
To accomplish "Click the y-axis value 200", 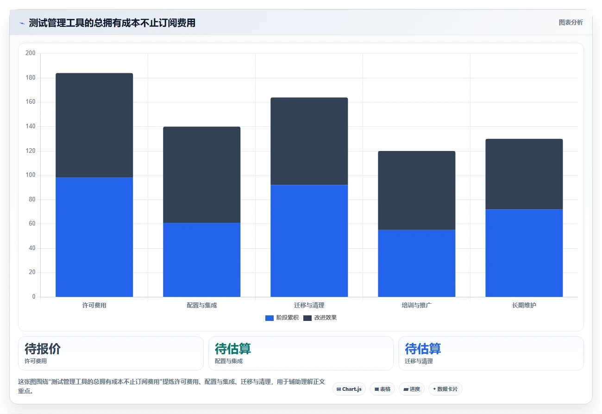I will point(31,53).
